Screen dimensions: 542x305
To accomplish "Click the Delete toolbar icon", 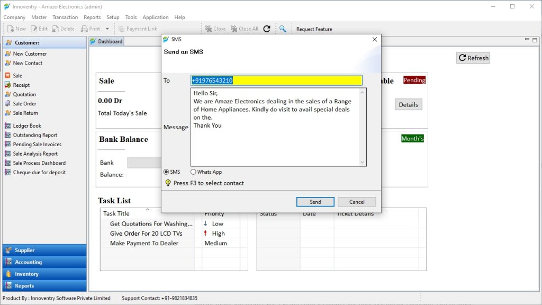I will (63, 29).
